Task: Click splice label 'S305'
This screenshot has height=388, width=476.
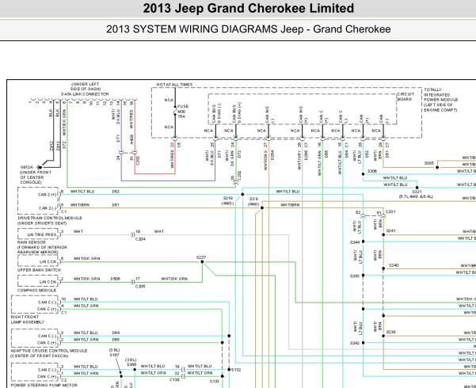Action: pos(429,163)
